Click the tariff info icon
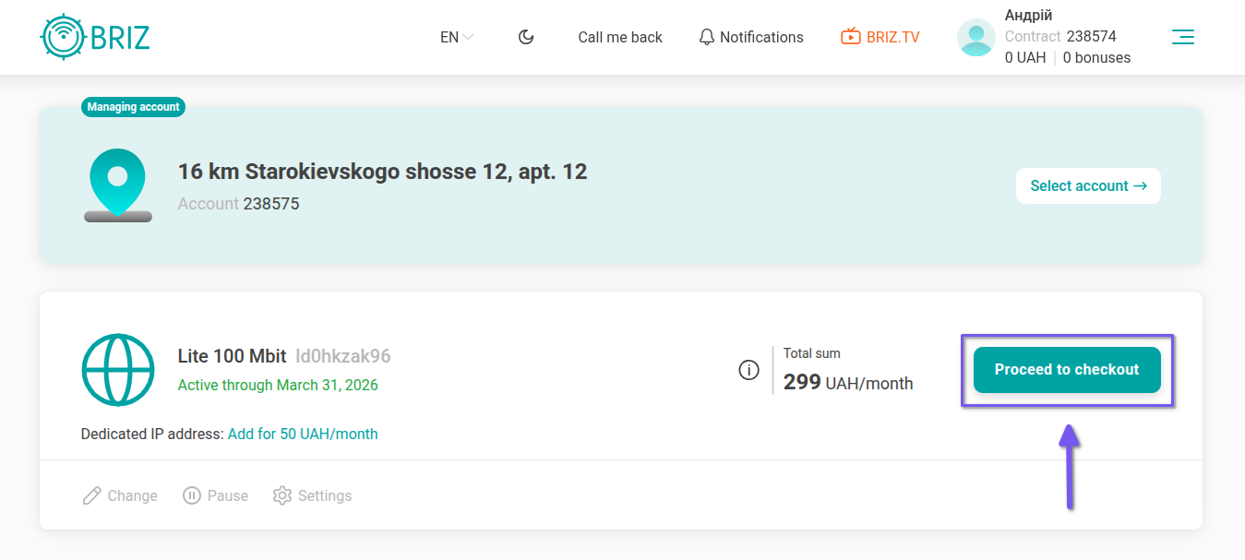The height and width of the screenshot is (560, 1245). point(748,370)
